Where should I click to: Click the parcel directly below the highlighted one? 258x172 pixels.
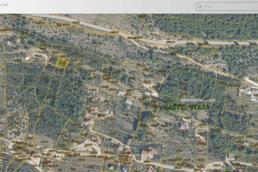60,71
